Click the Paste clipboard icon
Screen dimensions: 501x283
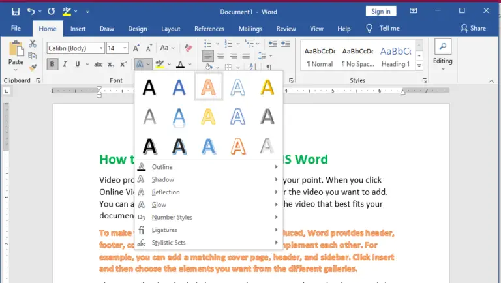point(16,49)
